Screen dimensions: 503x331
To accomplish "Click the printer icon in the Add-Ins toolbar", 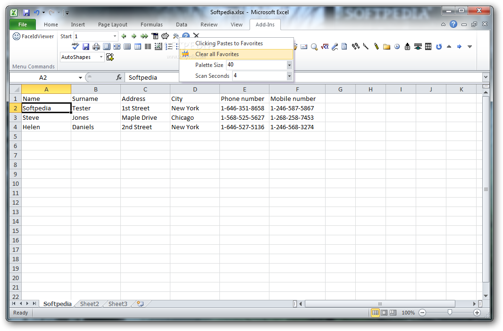I will [96, 47].
